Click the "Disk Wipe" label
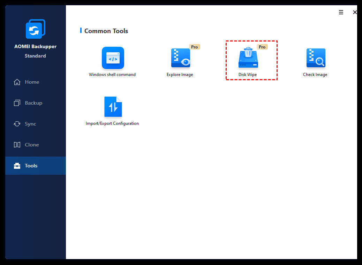The height and width of the screenshot is (265, 362). coord(248,75)
